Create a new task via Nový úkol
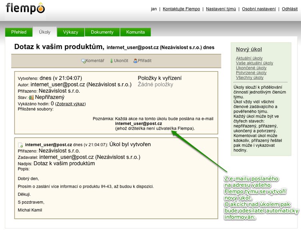 (249, 49)
